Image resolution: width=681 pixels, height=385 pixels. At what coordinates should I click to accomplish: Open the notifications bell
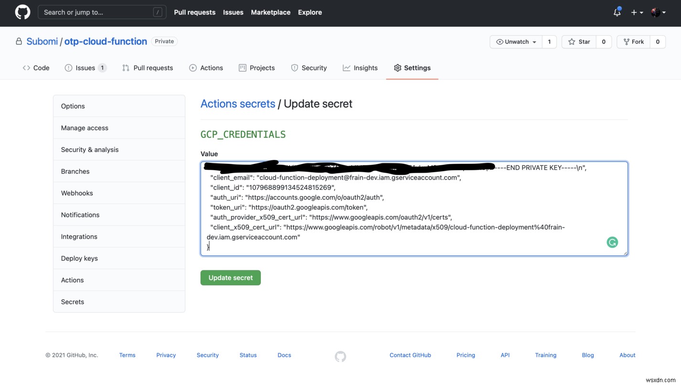[x=617, y=12]
